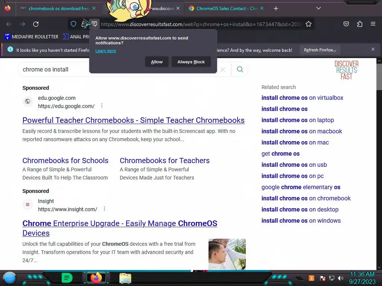Open the Start orb button

coord(9,278)
